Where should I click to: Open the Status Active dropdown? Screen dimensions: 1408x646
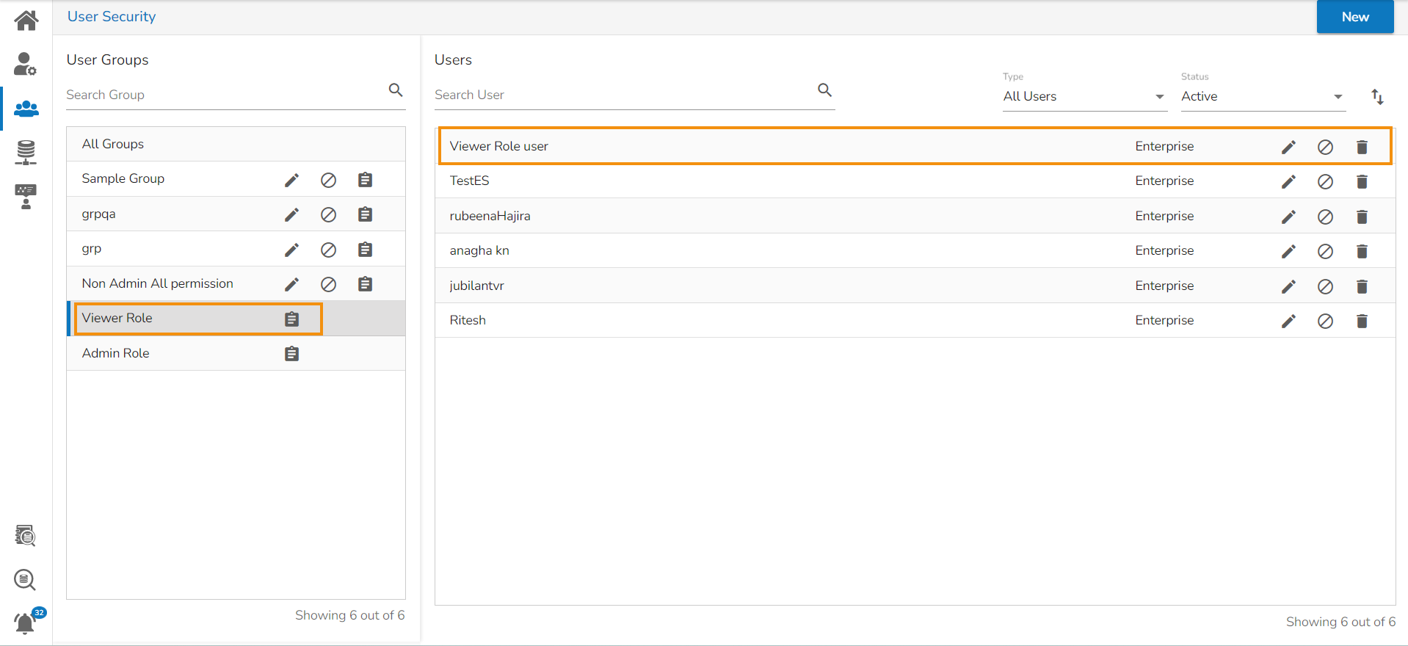coord(1262,97)
